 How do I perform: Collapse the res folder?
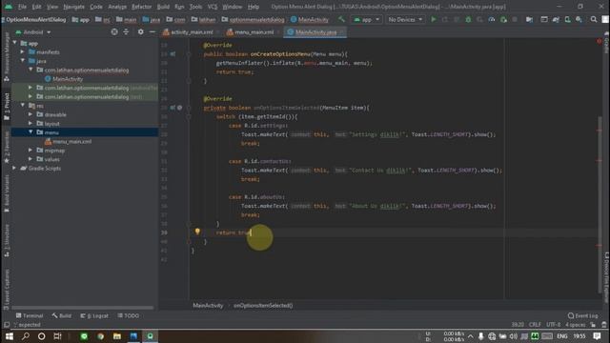pos(23,106)
